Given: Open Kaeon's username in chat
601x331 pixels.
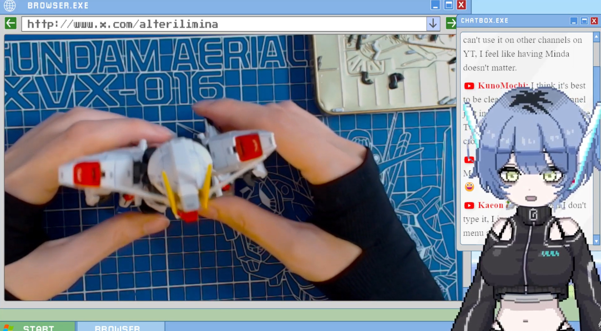Looking at the screenshot, I should 491,205.
